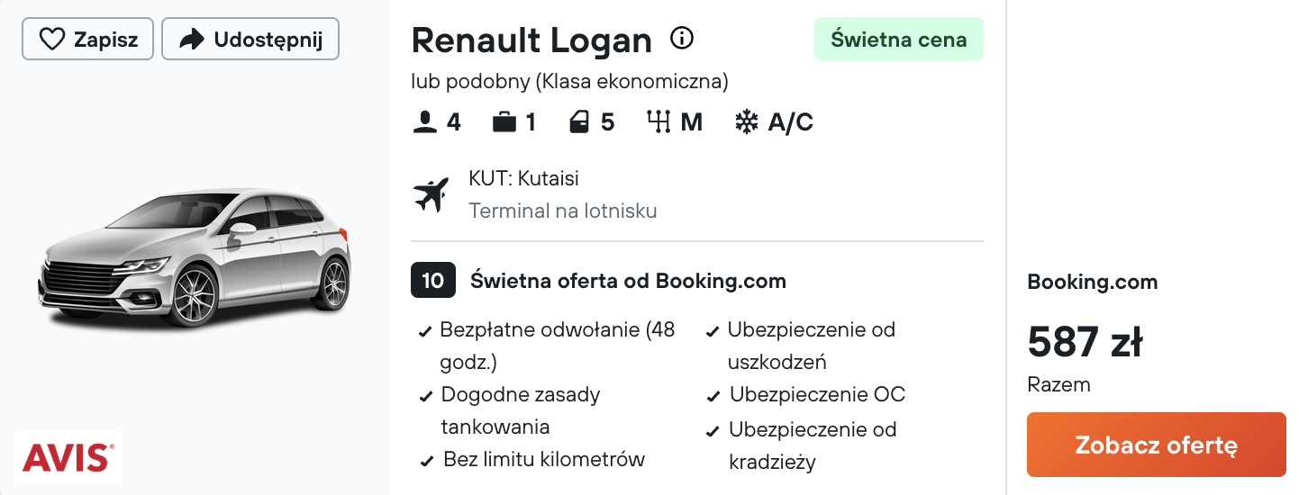Click the manual gearbox icon
The image size is (1299, 495).
coord(659,122)
